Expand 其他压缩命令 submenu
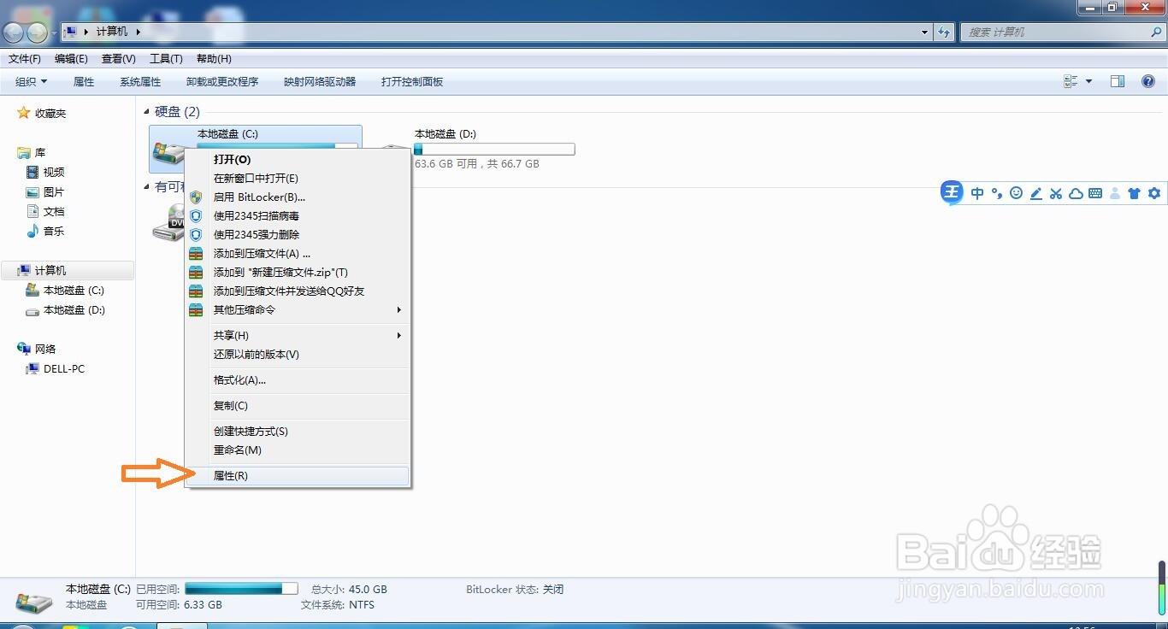The height and width of the screenshot is (629, 1168). tap(298, 309)
